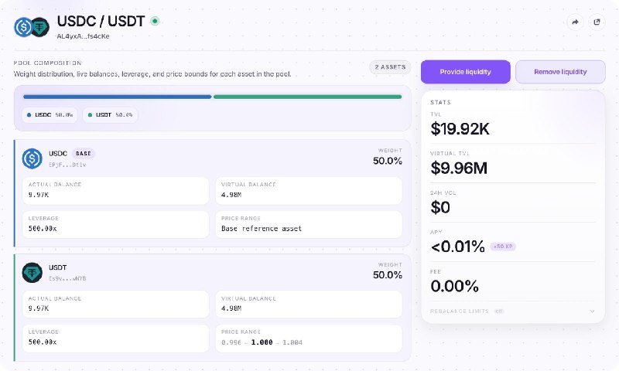The image size is (619, 371).
Task: Click the share arrow icon
Action: [x=575, y=22]
